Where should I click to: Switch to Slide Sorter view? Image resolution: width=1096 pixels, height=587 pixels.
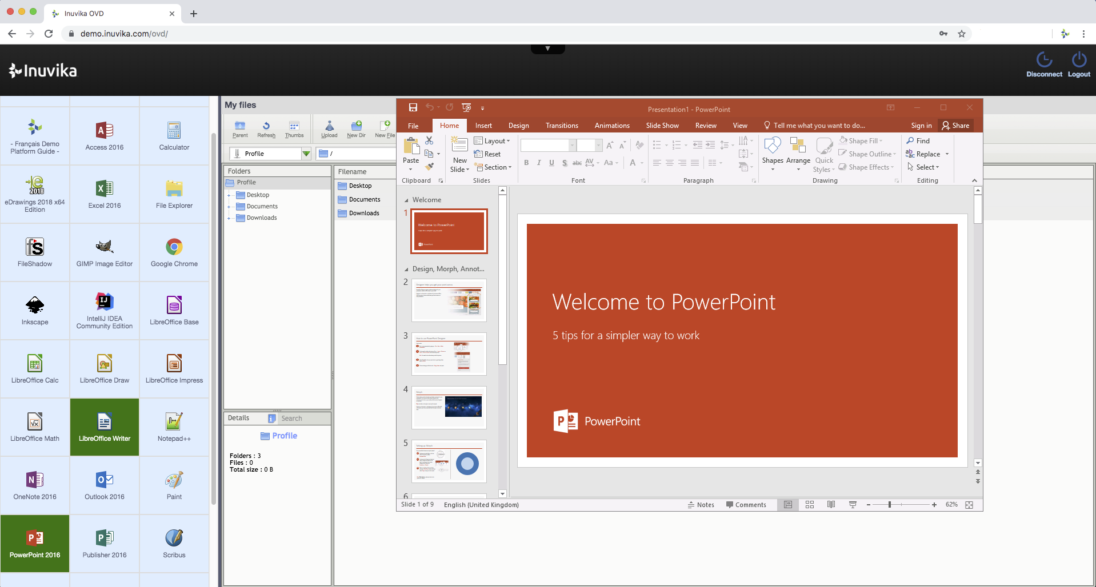click(x=810, y=505)
